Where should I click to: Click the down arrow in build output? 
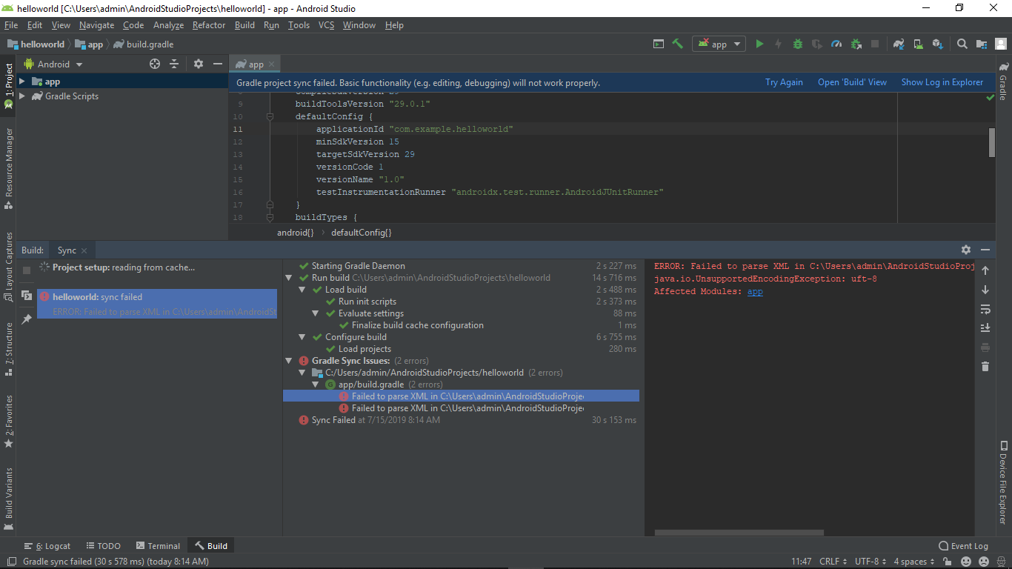coord(985,290)
